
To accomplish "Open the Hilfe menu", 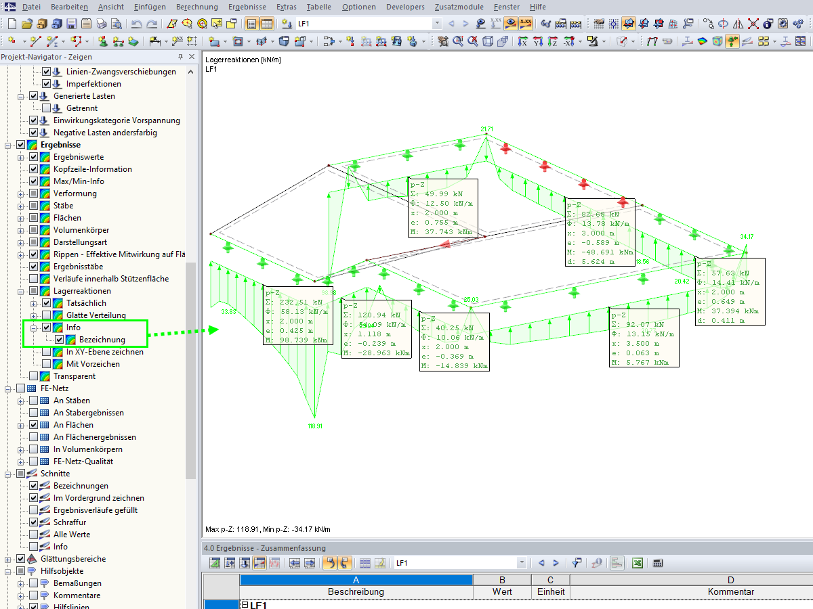I will click(x=537, y=7).
